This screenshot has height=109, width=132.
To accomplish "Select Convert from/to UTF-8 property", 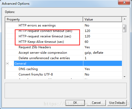I will click(x=36, y=74).
